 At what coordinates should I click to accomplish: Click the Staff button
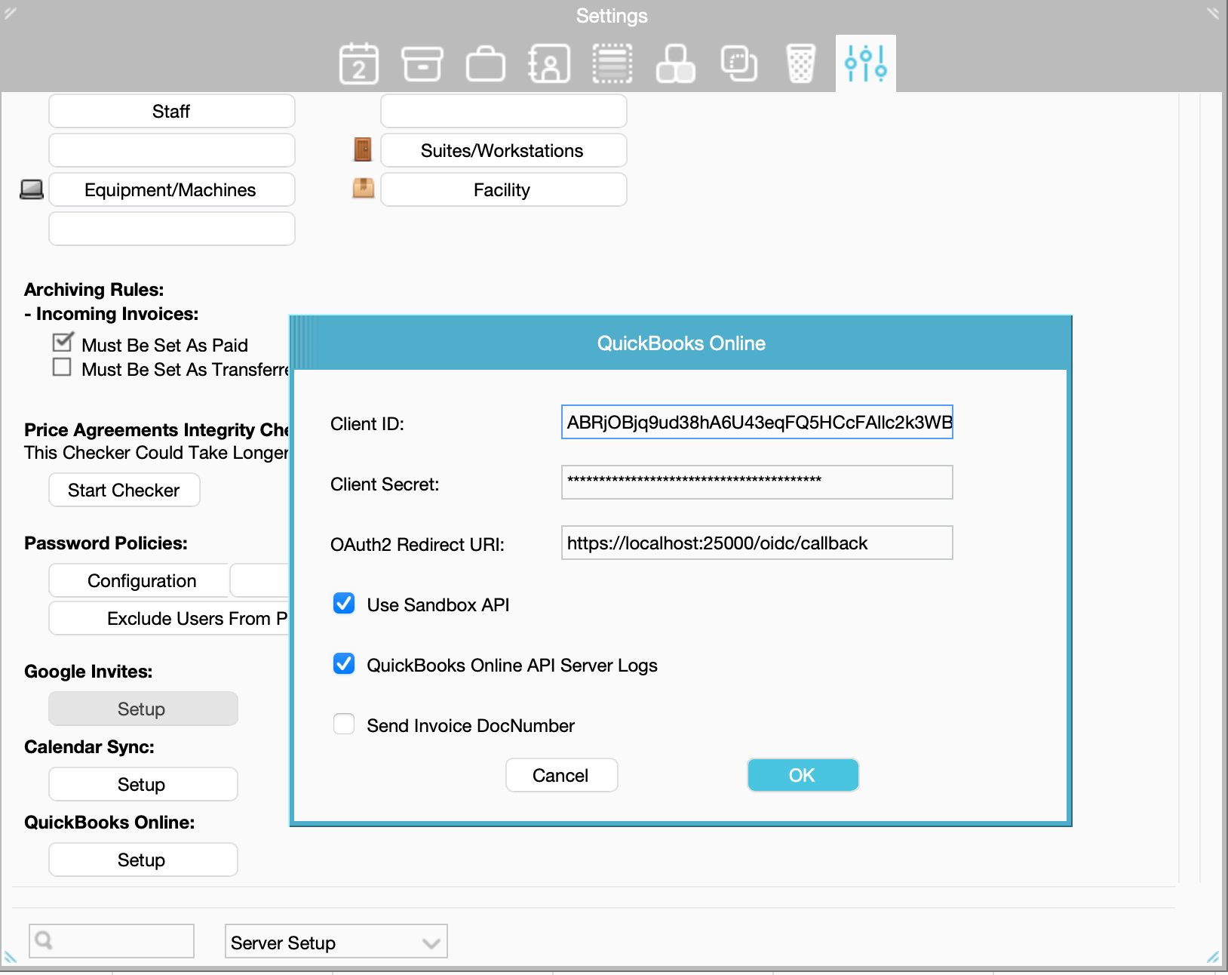(x=172, y=111)
